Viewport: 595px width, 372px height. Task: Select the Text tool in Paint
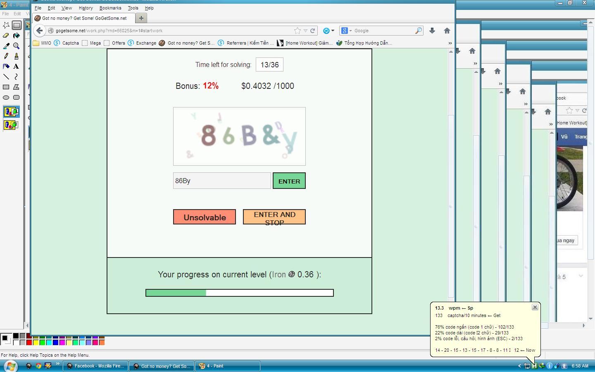pyautogui.click(x=16, y=66)
